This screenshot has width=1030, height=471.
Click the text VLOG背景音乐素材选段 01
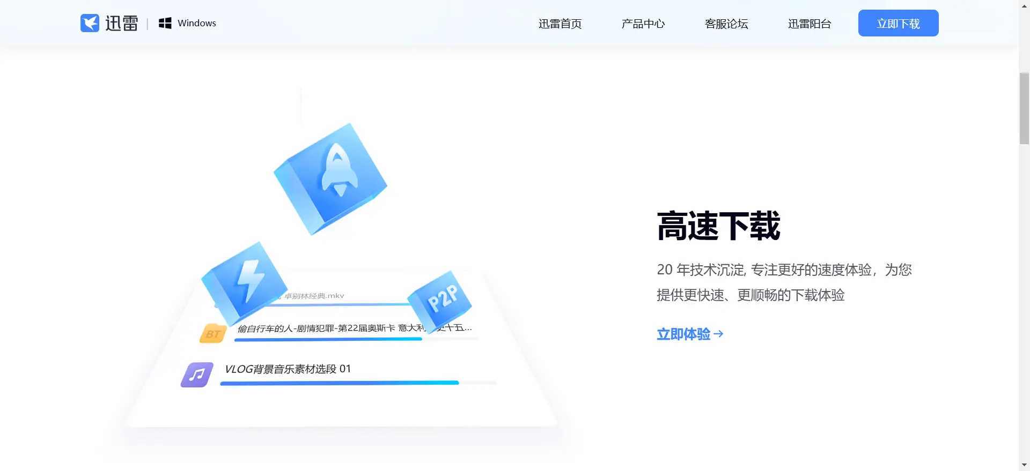(288, 369)
